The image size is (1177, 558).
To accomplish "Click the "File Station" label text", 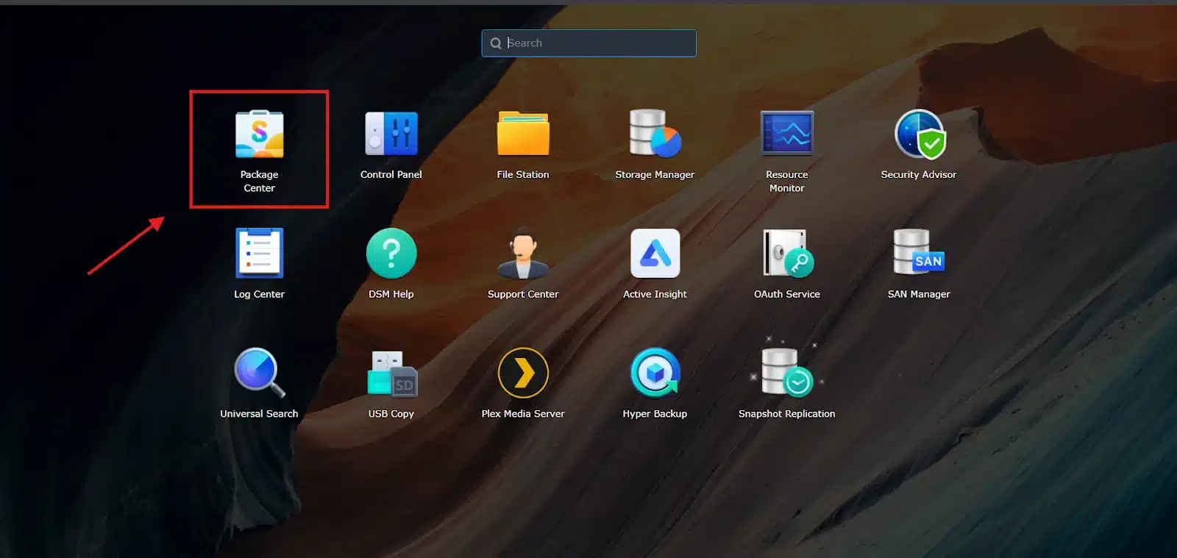I will tap(523, 174).
